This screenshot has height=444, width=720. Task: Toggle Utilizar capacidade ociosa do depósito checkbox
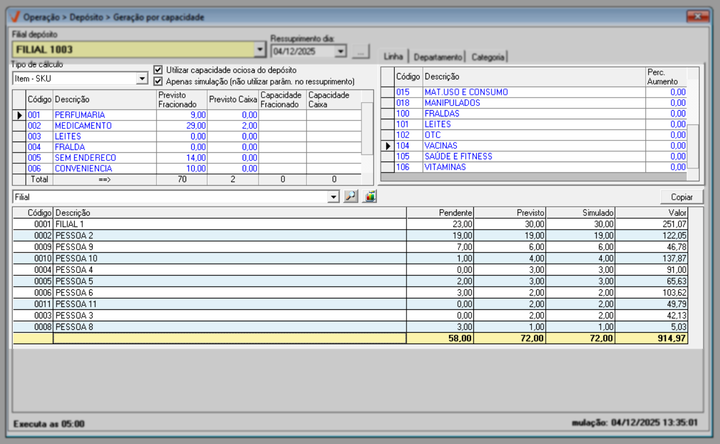158,70
